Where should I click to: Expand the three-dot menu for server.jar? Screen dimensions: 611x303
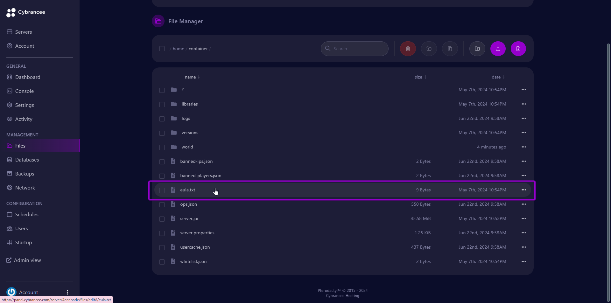click(523, 218)
